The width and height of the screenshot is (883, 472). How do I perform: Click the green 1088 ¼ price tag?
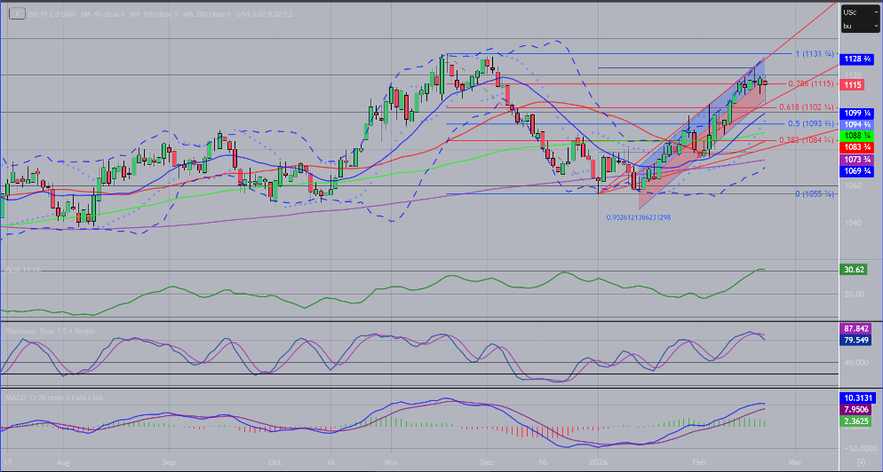pyautogui.click(x=855, y=135)
